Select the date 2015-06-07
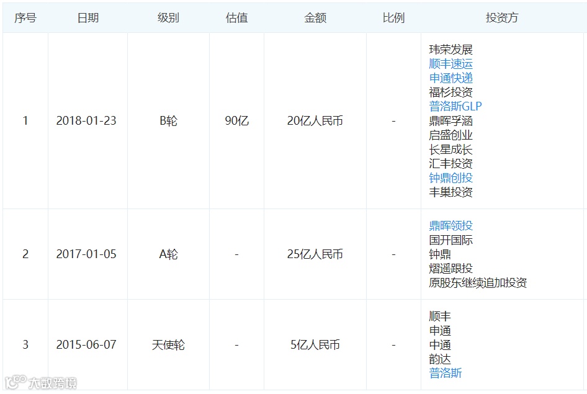The height and width of the screenshot is (394, 587). [86, 344]
